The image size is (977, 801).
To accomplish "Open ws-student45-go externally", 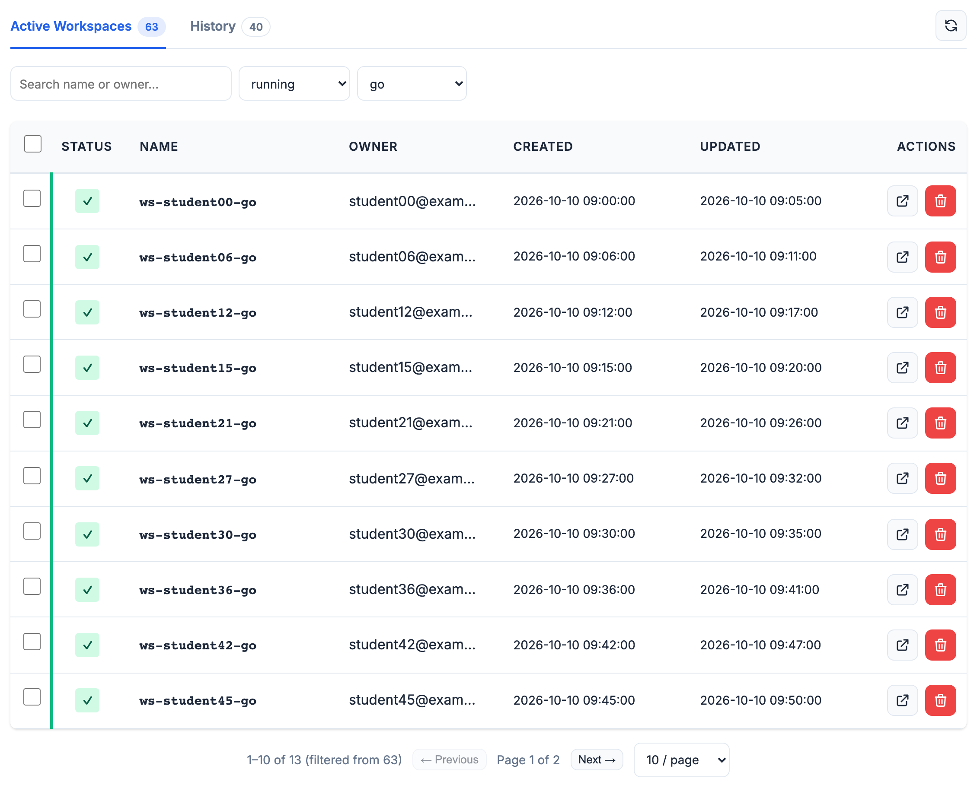I will pyautogui.click(x=902, y=700).
